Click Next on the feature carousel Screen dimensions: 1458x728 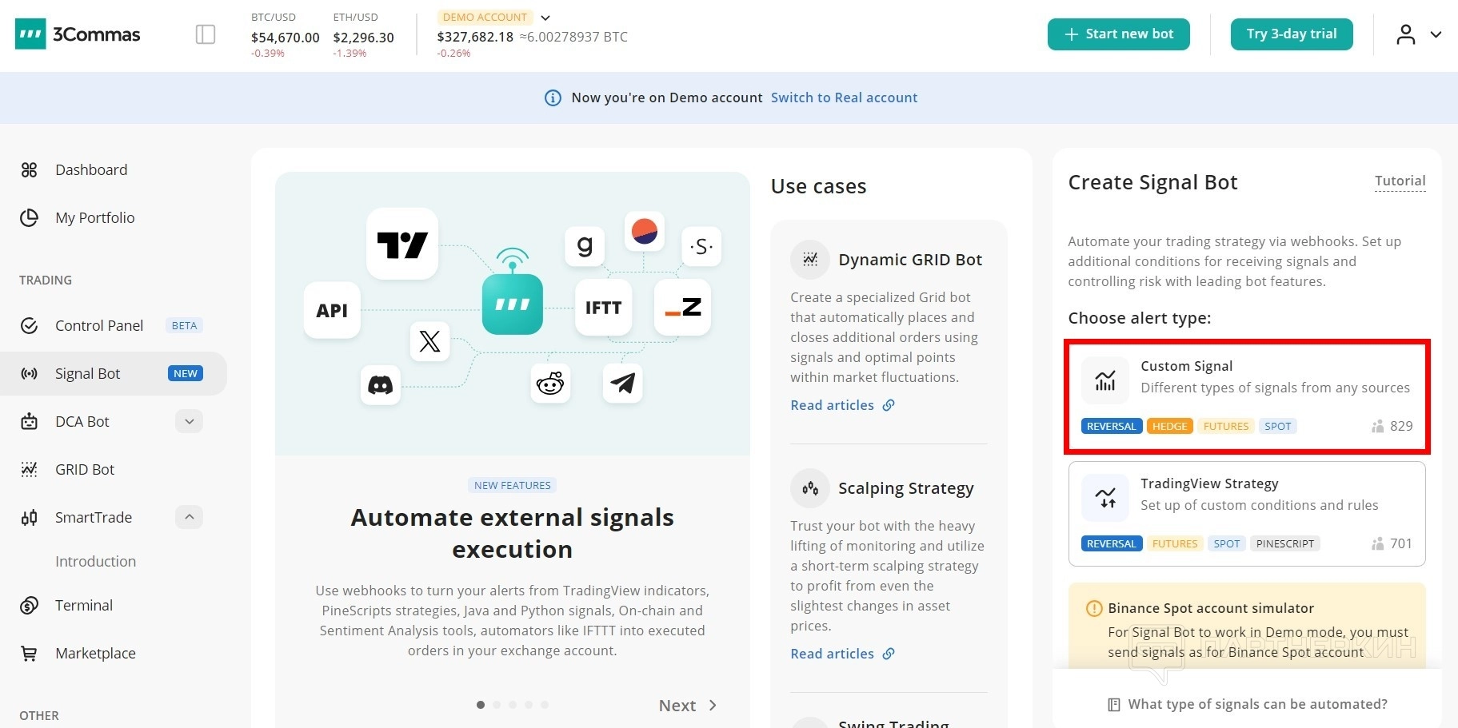(687, 706)
